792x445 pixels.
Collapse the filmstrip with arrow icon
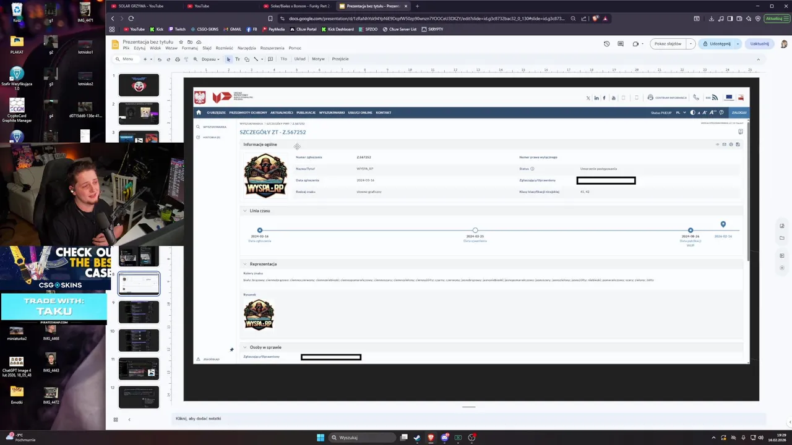pos(129,420)
